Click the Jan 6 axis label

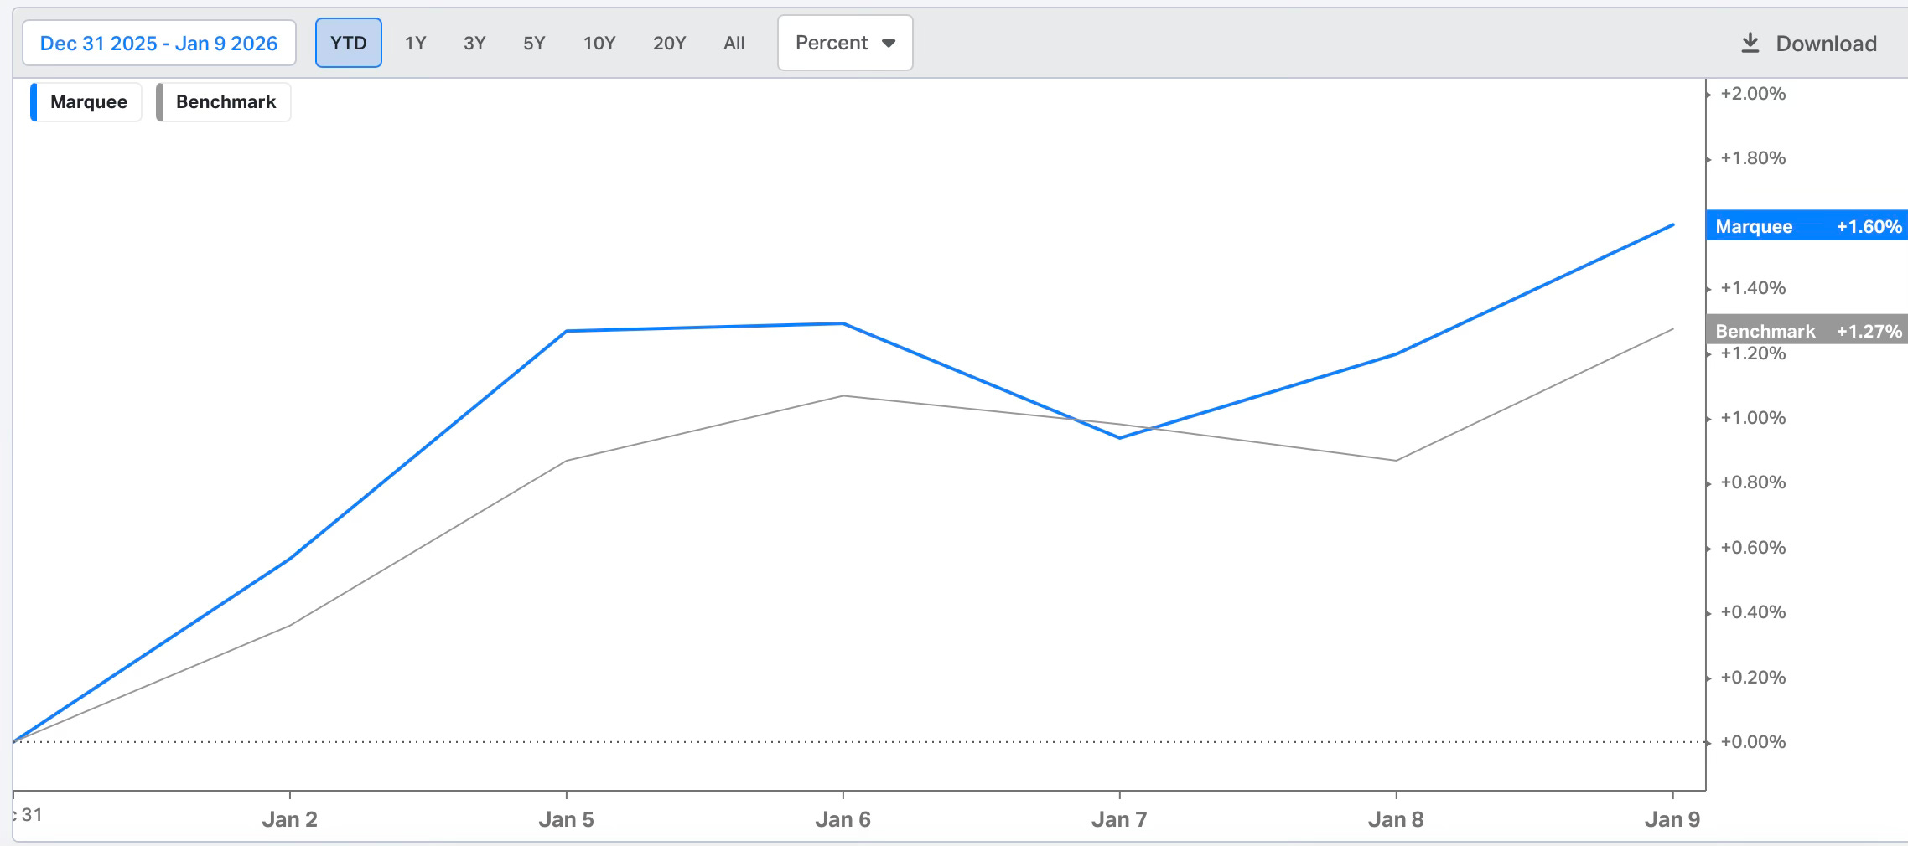coord(843,819)
